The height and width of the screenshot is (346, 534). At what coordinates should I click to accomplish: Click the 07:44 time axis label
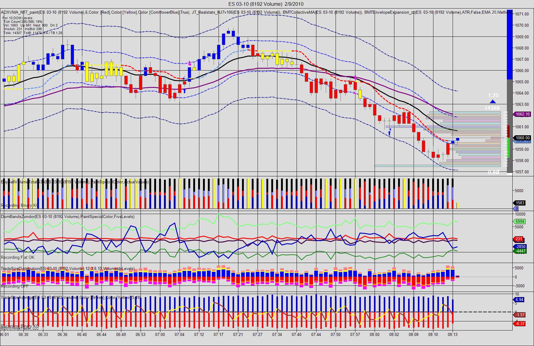tap(316, 334)
